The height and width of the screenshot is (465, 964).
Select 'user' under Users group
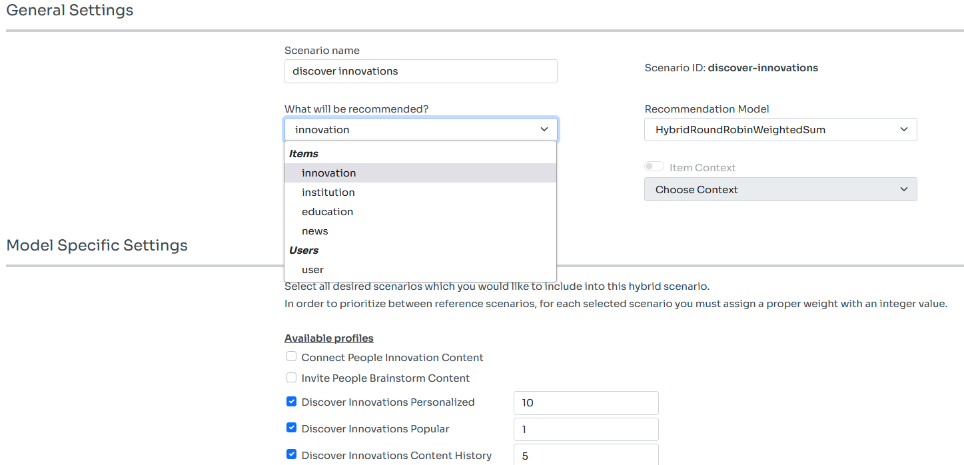(312, 270)
